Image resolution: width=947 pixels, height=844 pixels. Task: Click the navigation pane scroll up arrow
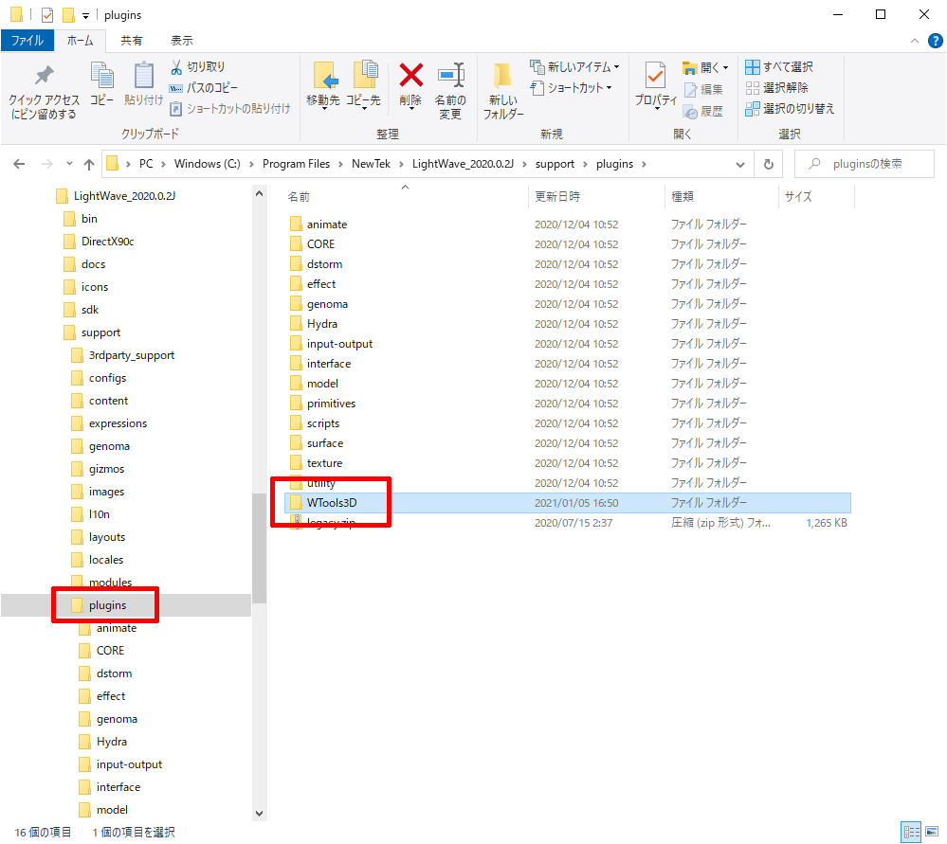coord(259,194)
